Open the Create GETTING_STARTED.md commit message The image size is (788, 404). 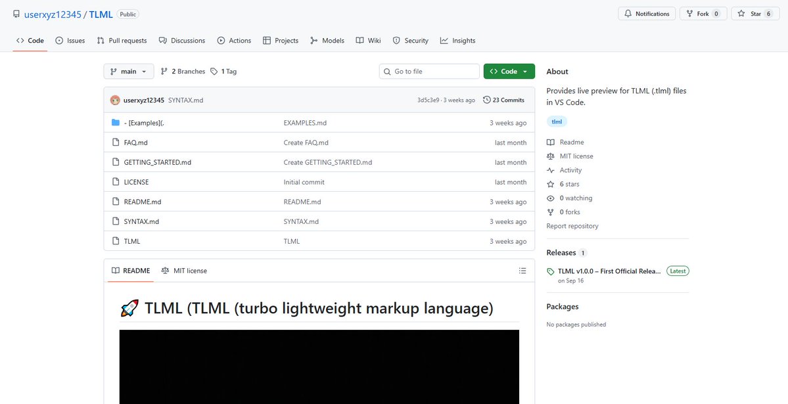click(x=328, y=162)
